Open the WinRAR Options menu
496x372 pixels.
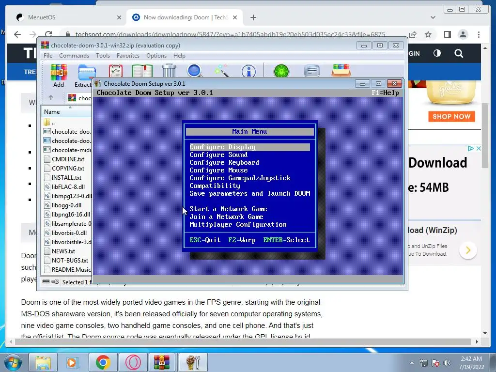click(156, 56)
